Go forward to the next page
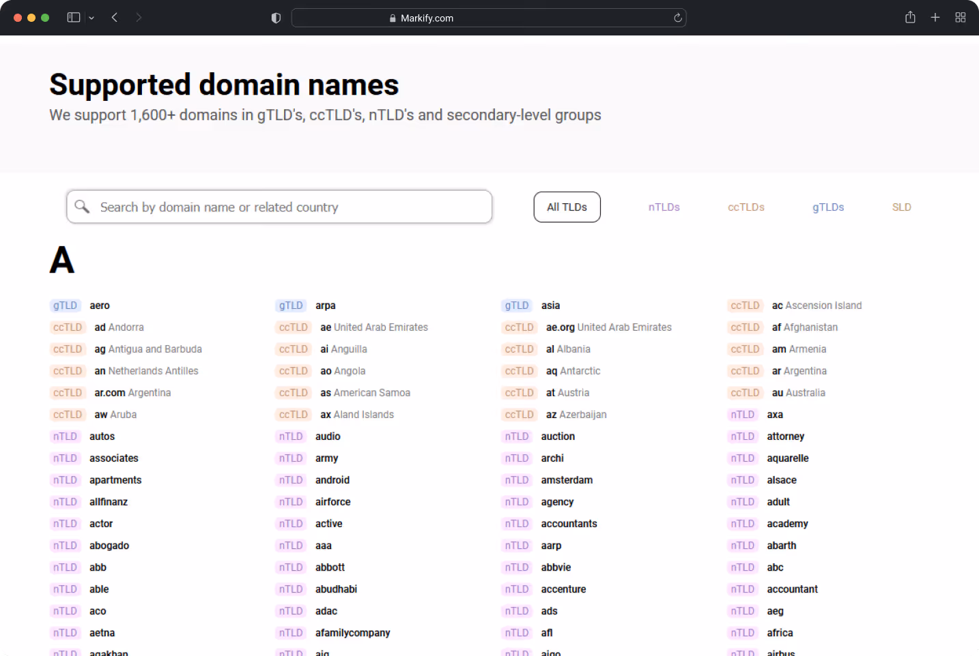Image resolution: width=979 pixels, height=656 pixels. (x=139, y=18)
